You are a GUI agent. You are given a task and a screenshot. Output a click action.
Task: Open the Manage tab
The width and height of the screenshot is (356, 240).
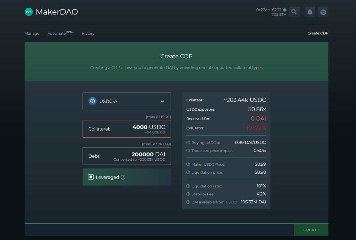point(32,33)
